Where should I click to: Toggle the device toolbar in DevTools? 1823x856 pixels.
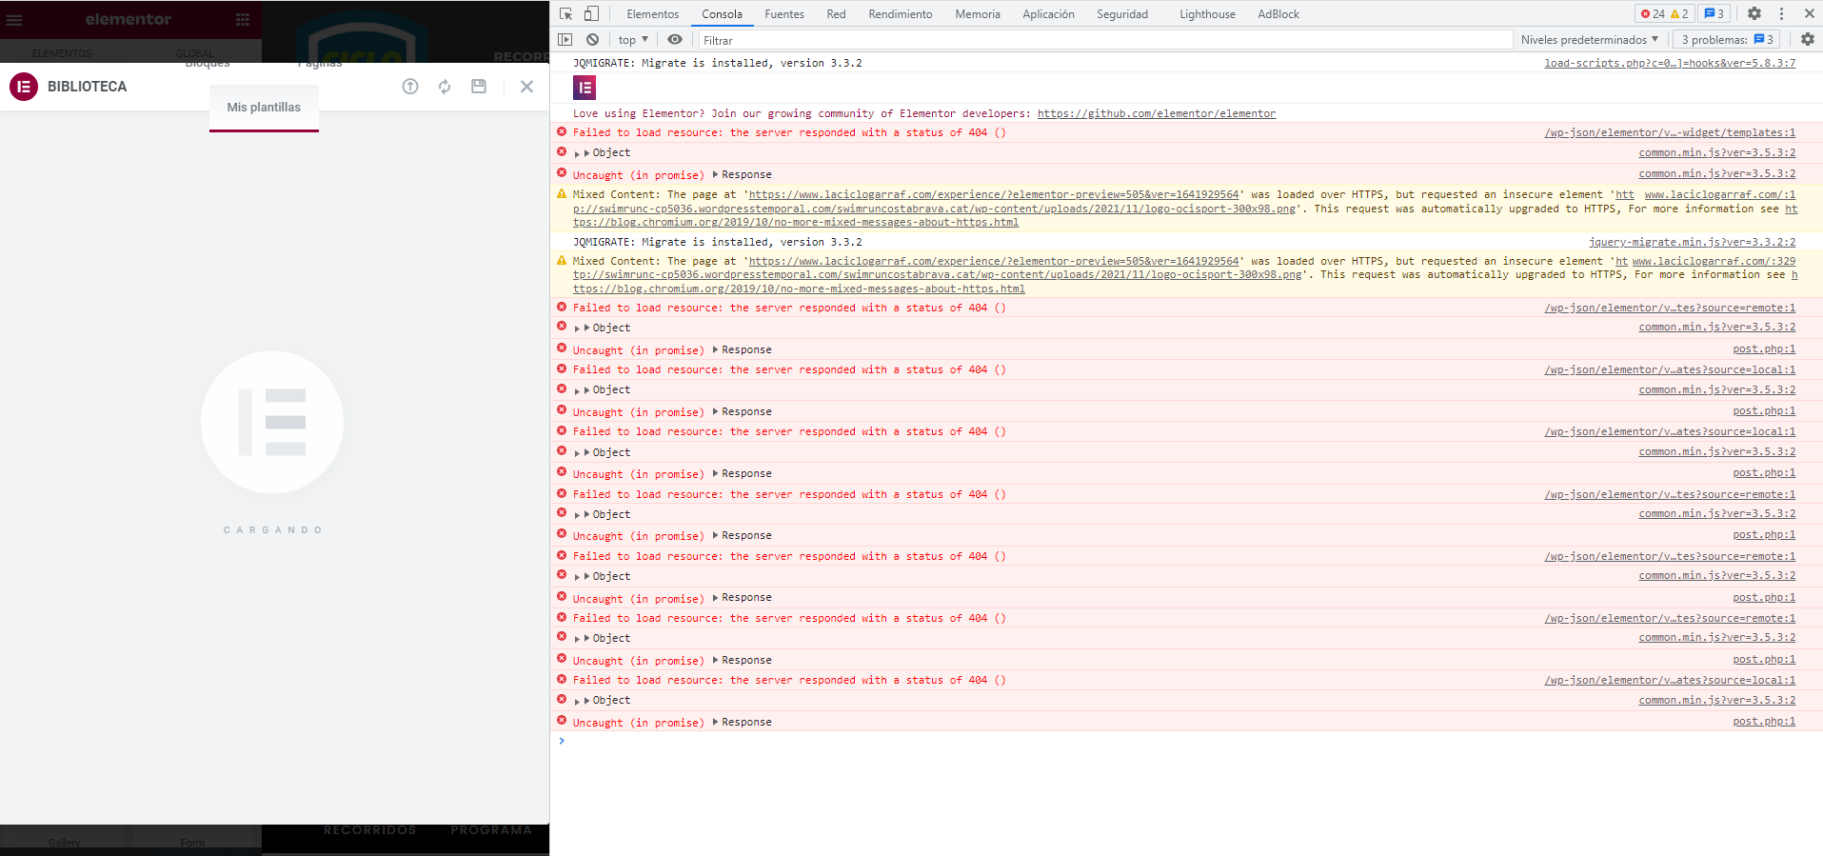pyautogui.click(x=591, y=13)
